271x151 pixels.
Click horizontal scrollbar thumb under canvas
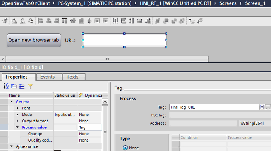[107, 59]
